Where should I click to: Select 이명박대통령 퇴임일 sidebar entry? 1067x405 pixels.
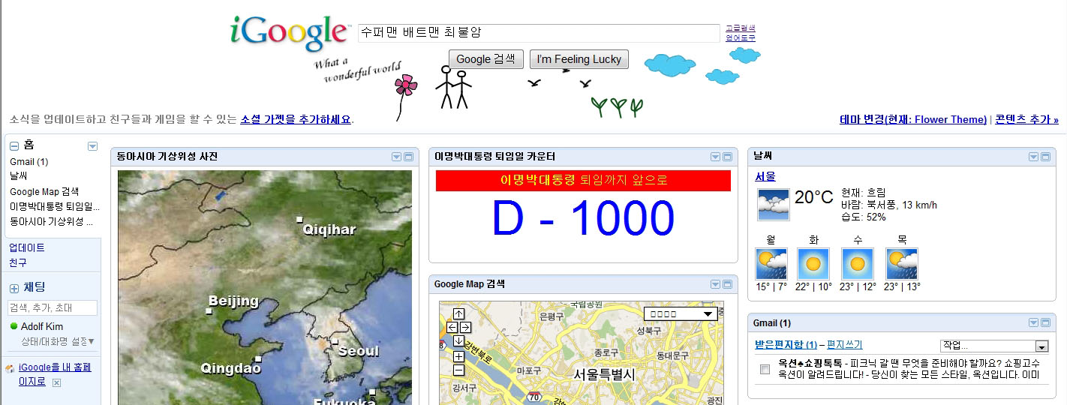pyautogui.click(x=55, y=206)
